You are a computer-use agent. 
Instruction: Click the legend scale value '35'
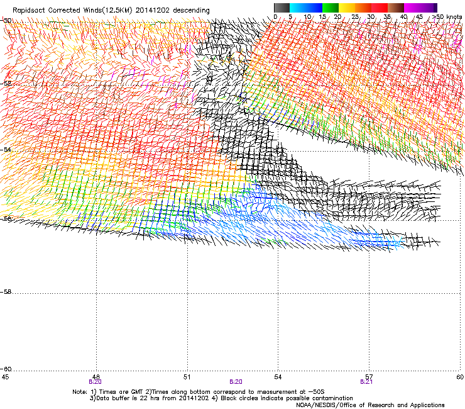click(387, 17)
